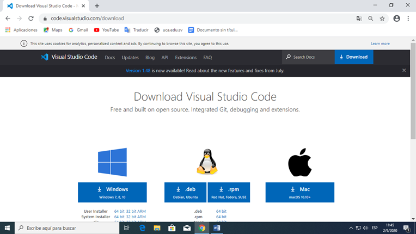The height and width of the screenshot is (234, 416).
Task: Click User Installer ARM link
Action: click(x=142, y=211)
